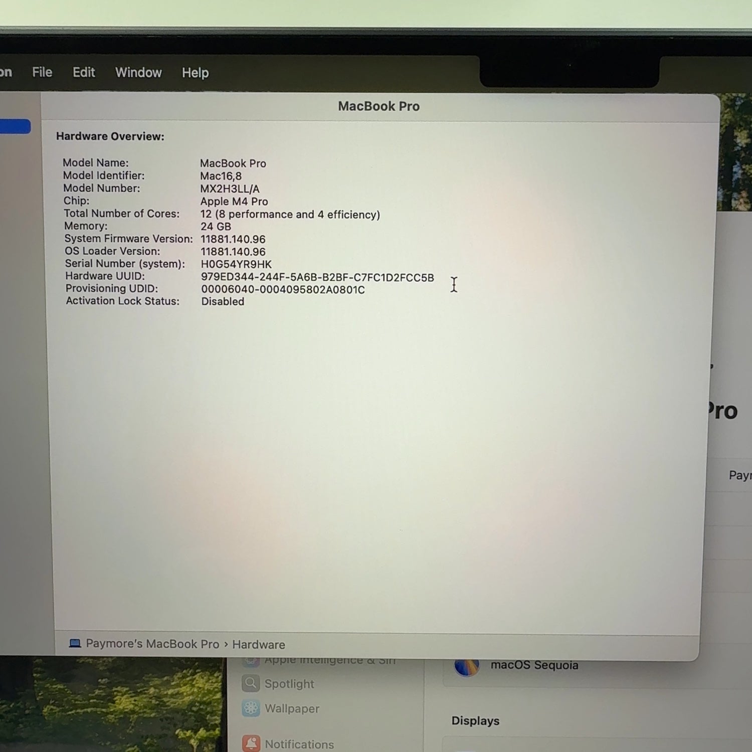Click the Spotlight magnifier icon
This screenshot has height=752, width=752.
pyautogui.click(x=251, y=683)
